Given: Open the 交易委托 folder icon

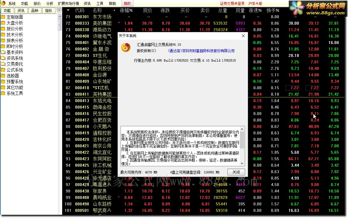Looking at the screenshot, I should (x=3, y=64).
